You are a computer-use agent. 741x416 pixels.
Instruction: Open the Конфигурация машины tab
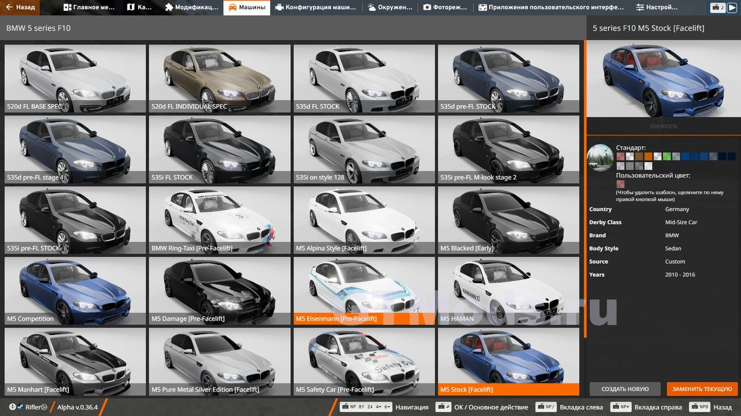tap(316, 8)
